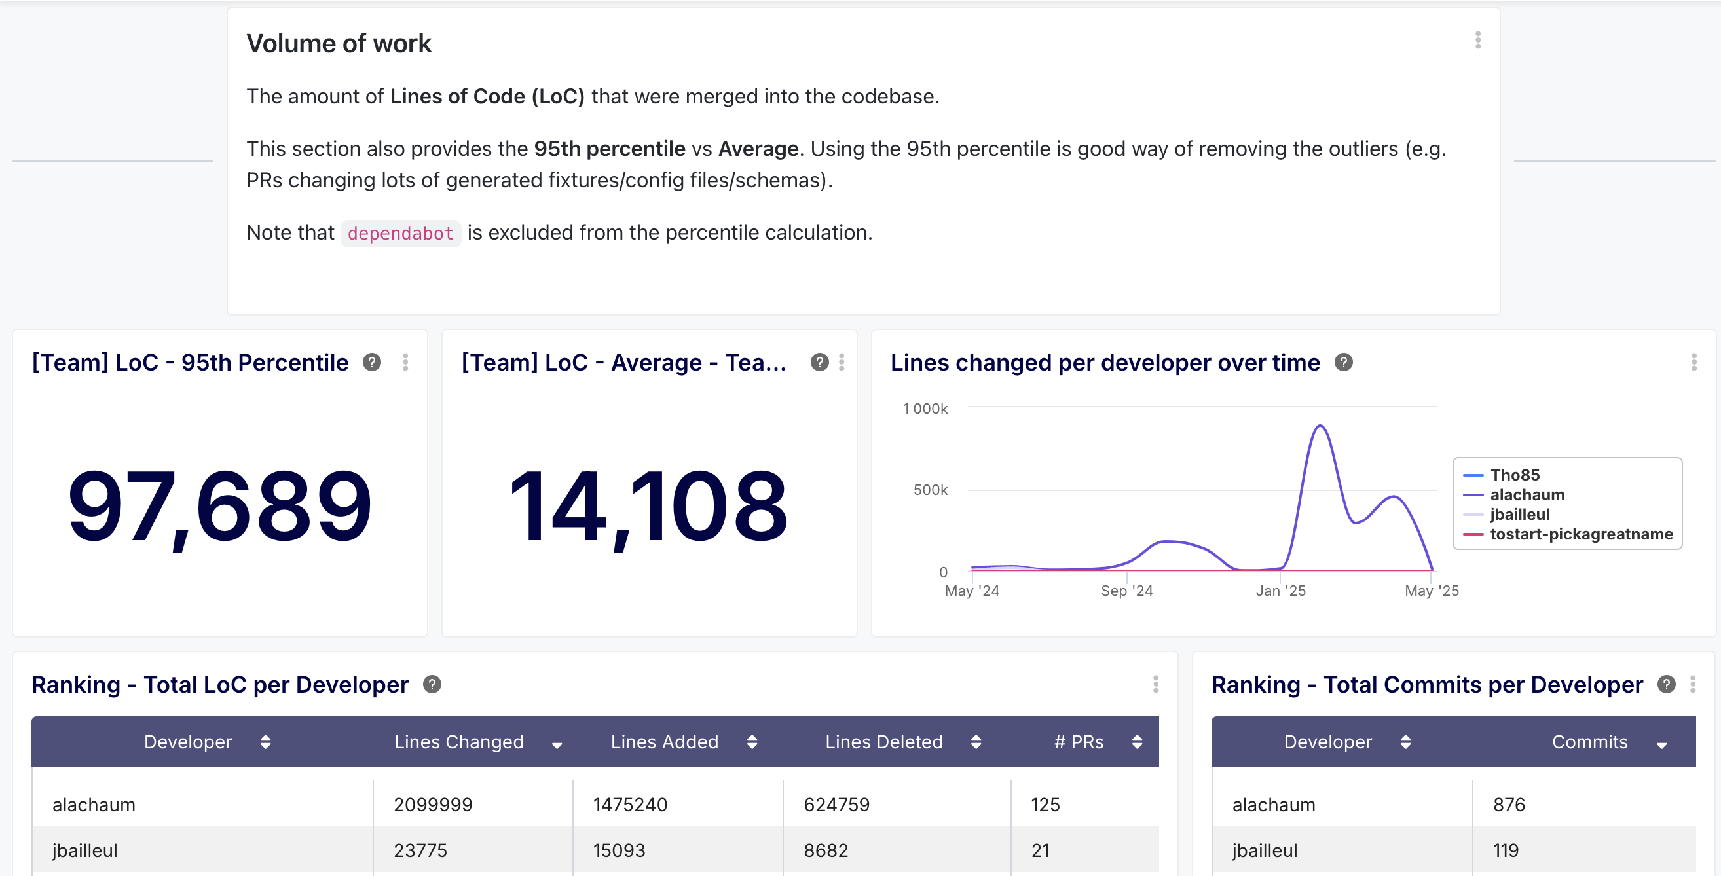The image size is (1721, 876).
Task: Click the help icon next to Lines changed chart title
Action: pyautogui.click(x=1343, y=363)
